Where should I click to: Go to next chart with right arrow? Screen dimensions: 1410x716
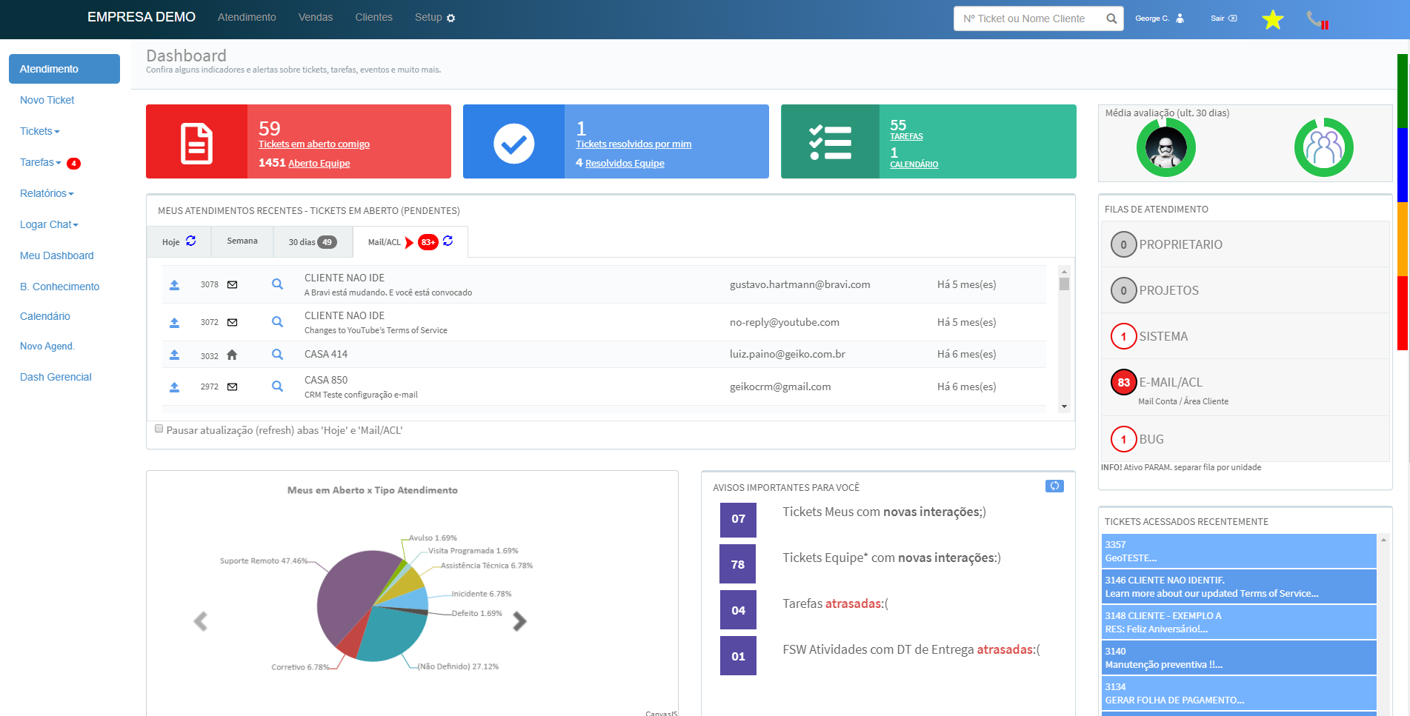click(519, 621)
